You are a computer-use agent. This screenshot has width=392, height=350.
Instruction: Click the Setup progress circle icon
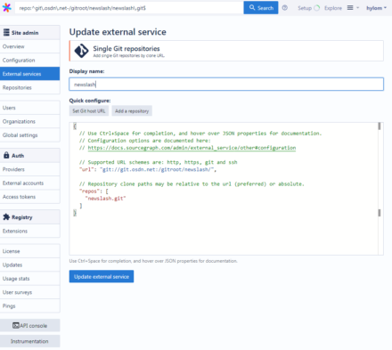click(x=317, y=8)
